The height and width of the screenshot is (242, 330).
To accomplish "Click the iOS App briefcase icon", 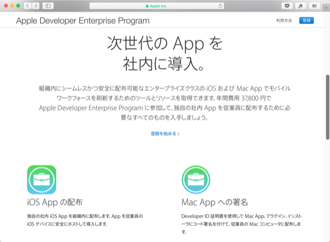I will click(42, 179).
